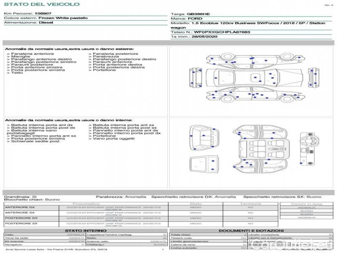Select the Alimentazione value Diesel
The height and width of the screenshot is (253, 337).
coord(46,23)
